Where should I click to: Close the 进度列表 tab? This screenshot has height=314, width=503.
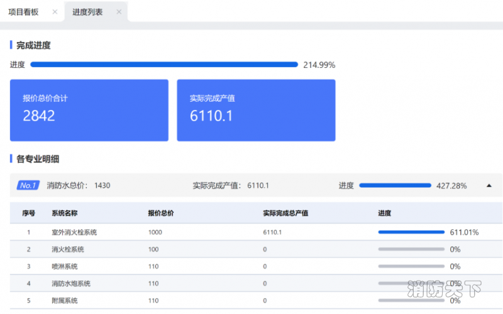point(119,12)
